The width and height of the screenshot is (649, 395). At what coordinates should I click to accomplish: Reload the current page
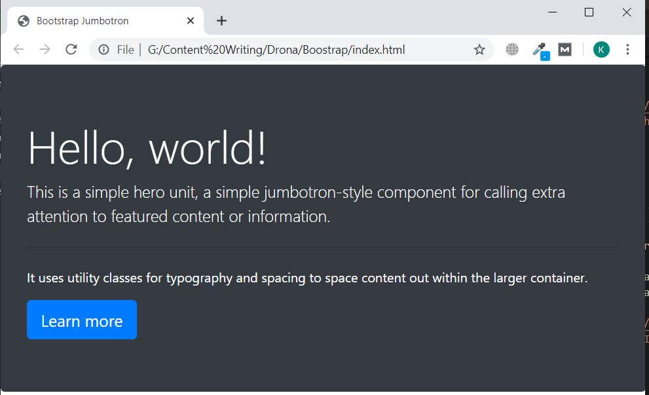[71, 50]
